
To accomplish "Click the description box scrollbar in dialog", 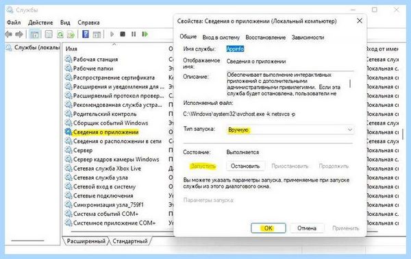I will point(350,84).
